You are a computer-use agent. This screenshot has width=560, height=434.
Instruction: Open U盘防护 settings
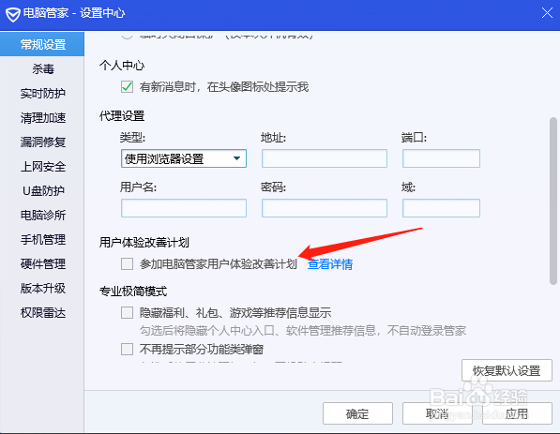coord(42,190)
